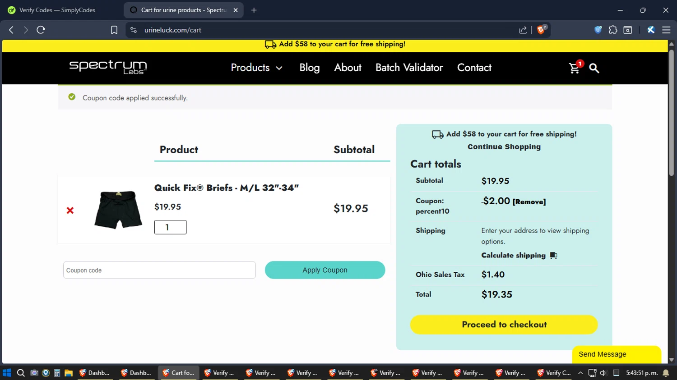The height and width of the screenshot is (380, 677).
Task: Click the Quick Fix Briefs product thumbnail
Action: 118,210
